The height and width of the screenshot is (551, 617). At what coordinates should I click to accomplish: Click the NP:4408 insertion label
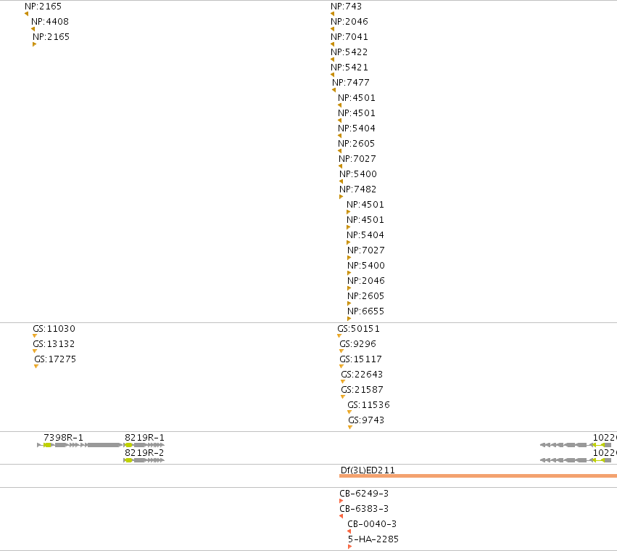[x=50, y=22]
